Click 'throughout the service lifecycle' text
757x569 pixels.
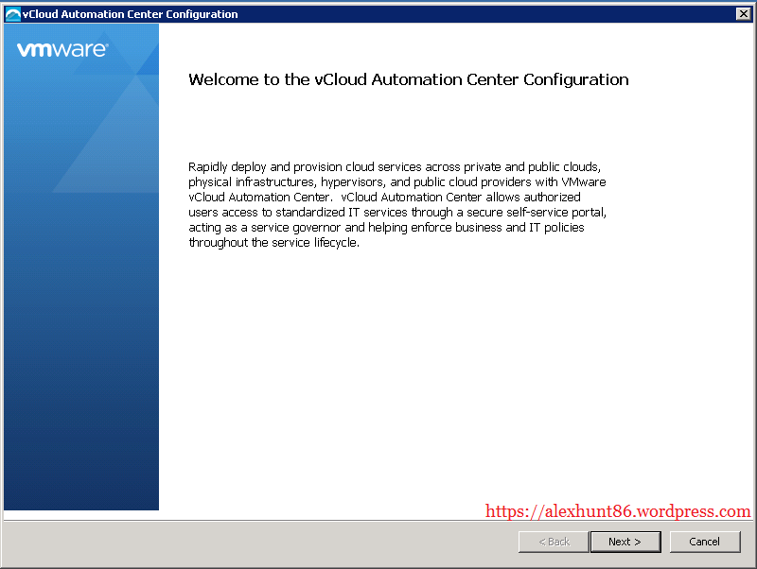point(273,243)
